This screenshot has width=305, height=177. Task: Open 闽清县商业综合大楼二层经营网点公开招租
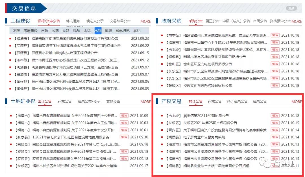pyautogui.click(x=216, y=166)
